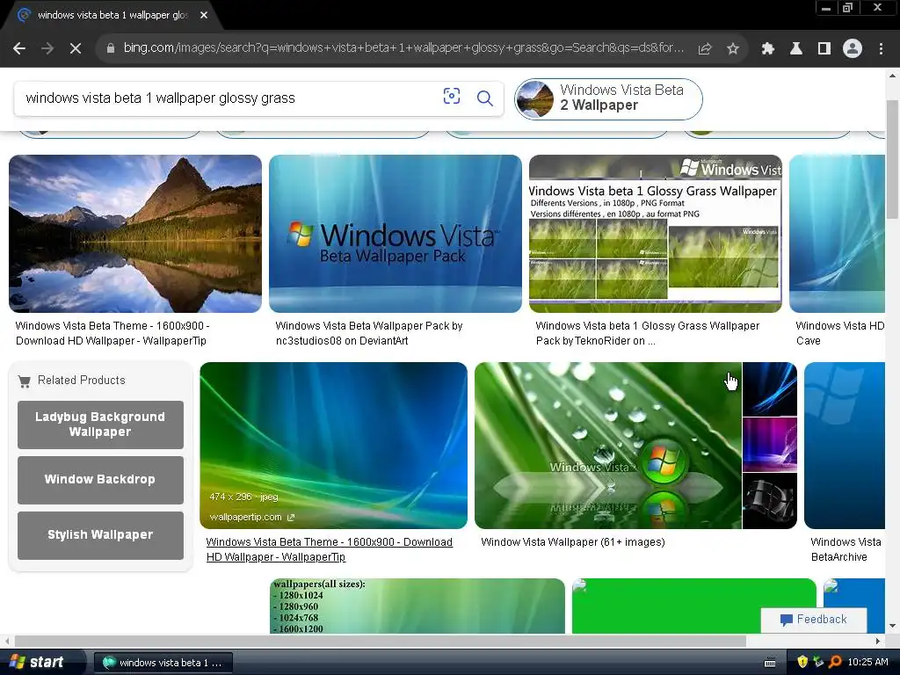Click the share page icon in address bar

[705, 49]
